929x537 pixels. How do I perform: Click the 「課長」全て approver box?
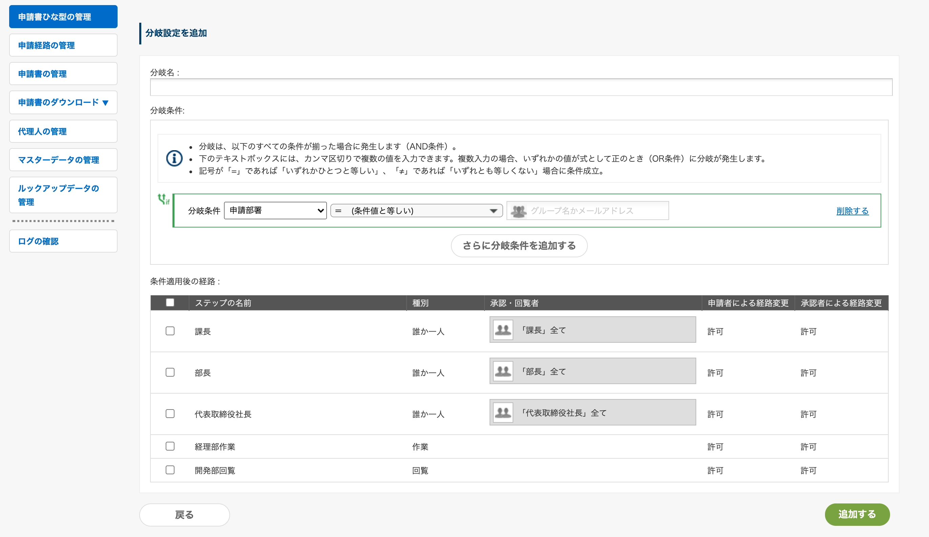pyautogui.click(x=593, y=330)
